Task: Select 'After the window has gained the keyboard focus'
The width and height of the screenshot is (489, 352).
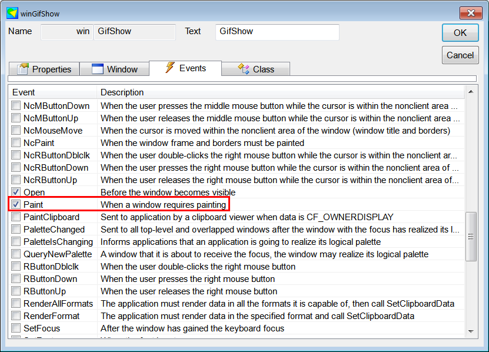Action: click(x=192, y=328)
